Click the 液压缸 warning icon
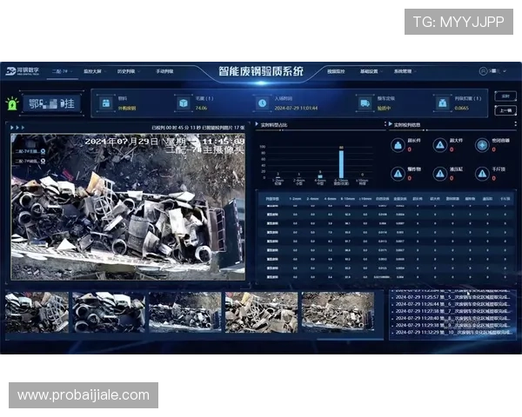This screenshot has width=522, height=417. pyautogui.click(x=440, y=173)
